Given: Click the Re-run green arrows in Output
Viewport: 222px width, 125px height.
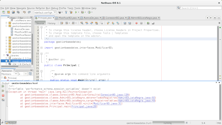Looking at the screenshot, I should pyautogui.click(x=3, y=86).
